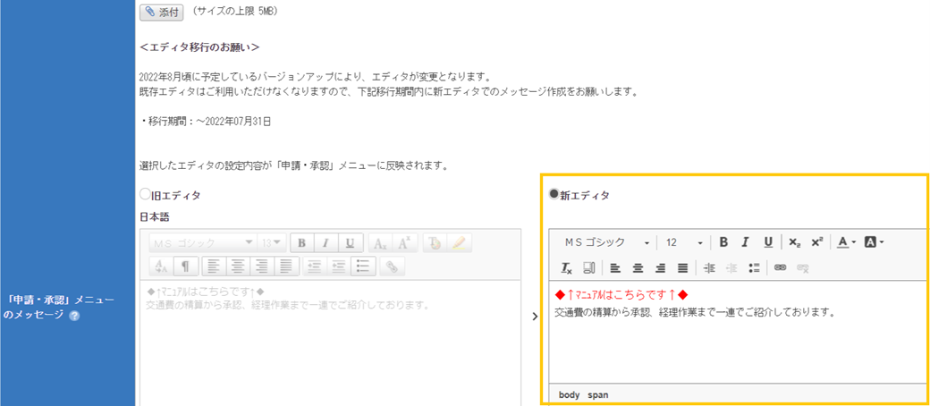Open the font size 12 dropdown

click(684, 242)
